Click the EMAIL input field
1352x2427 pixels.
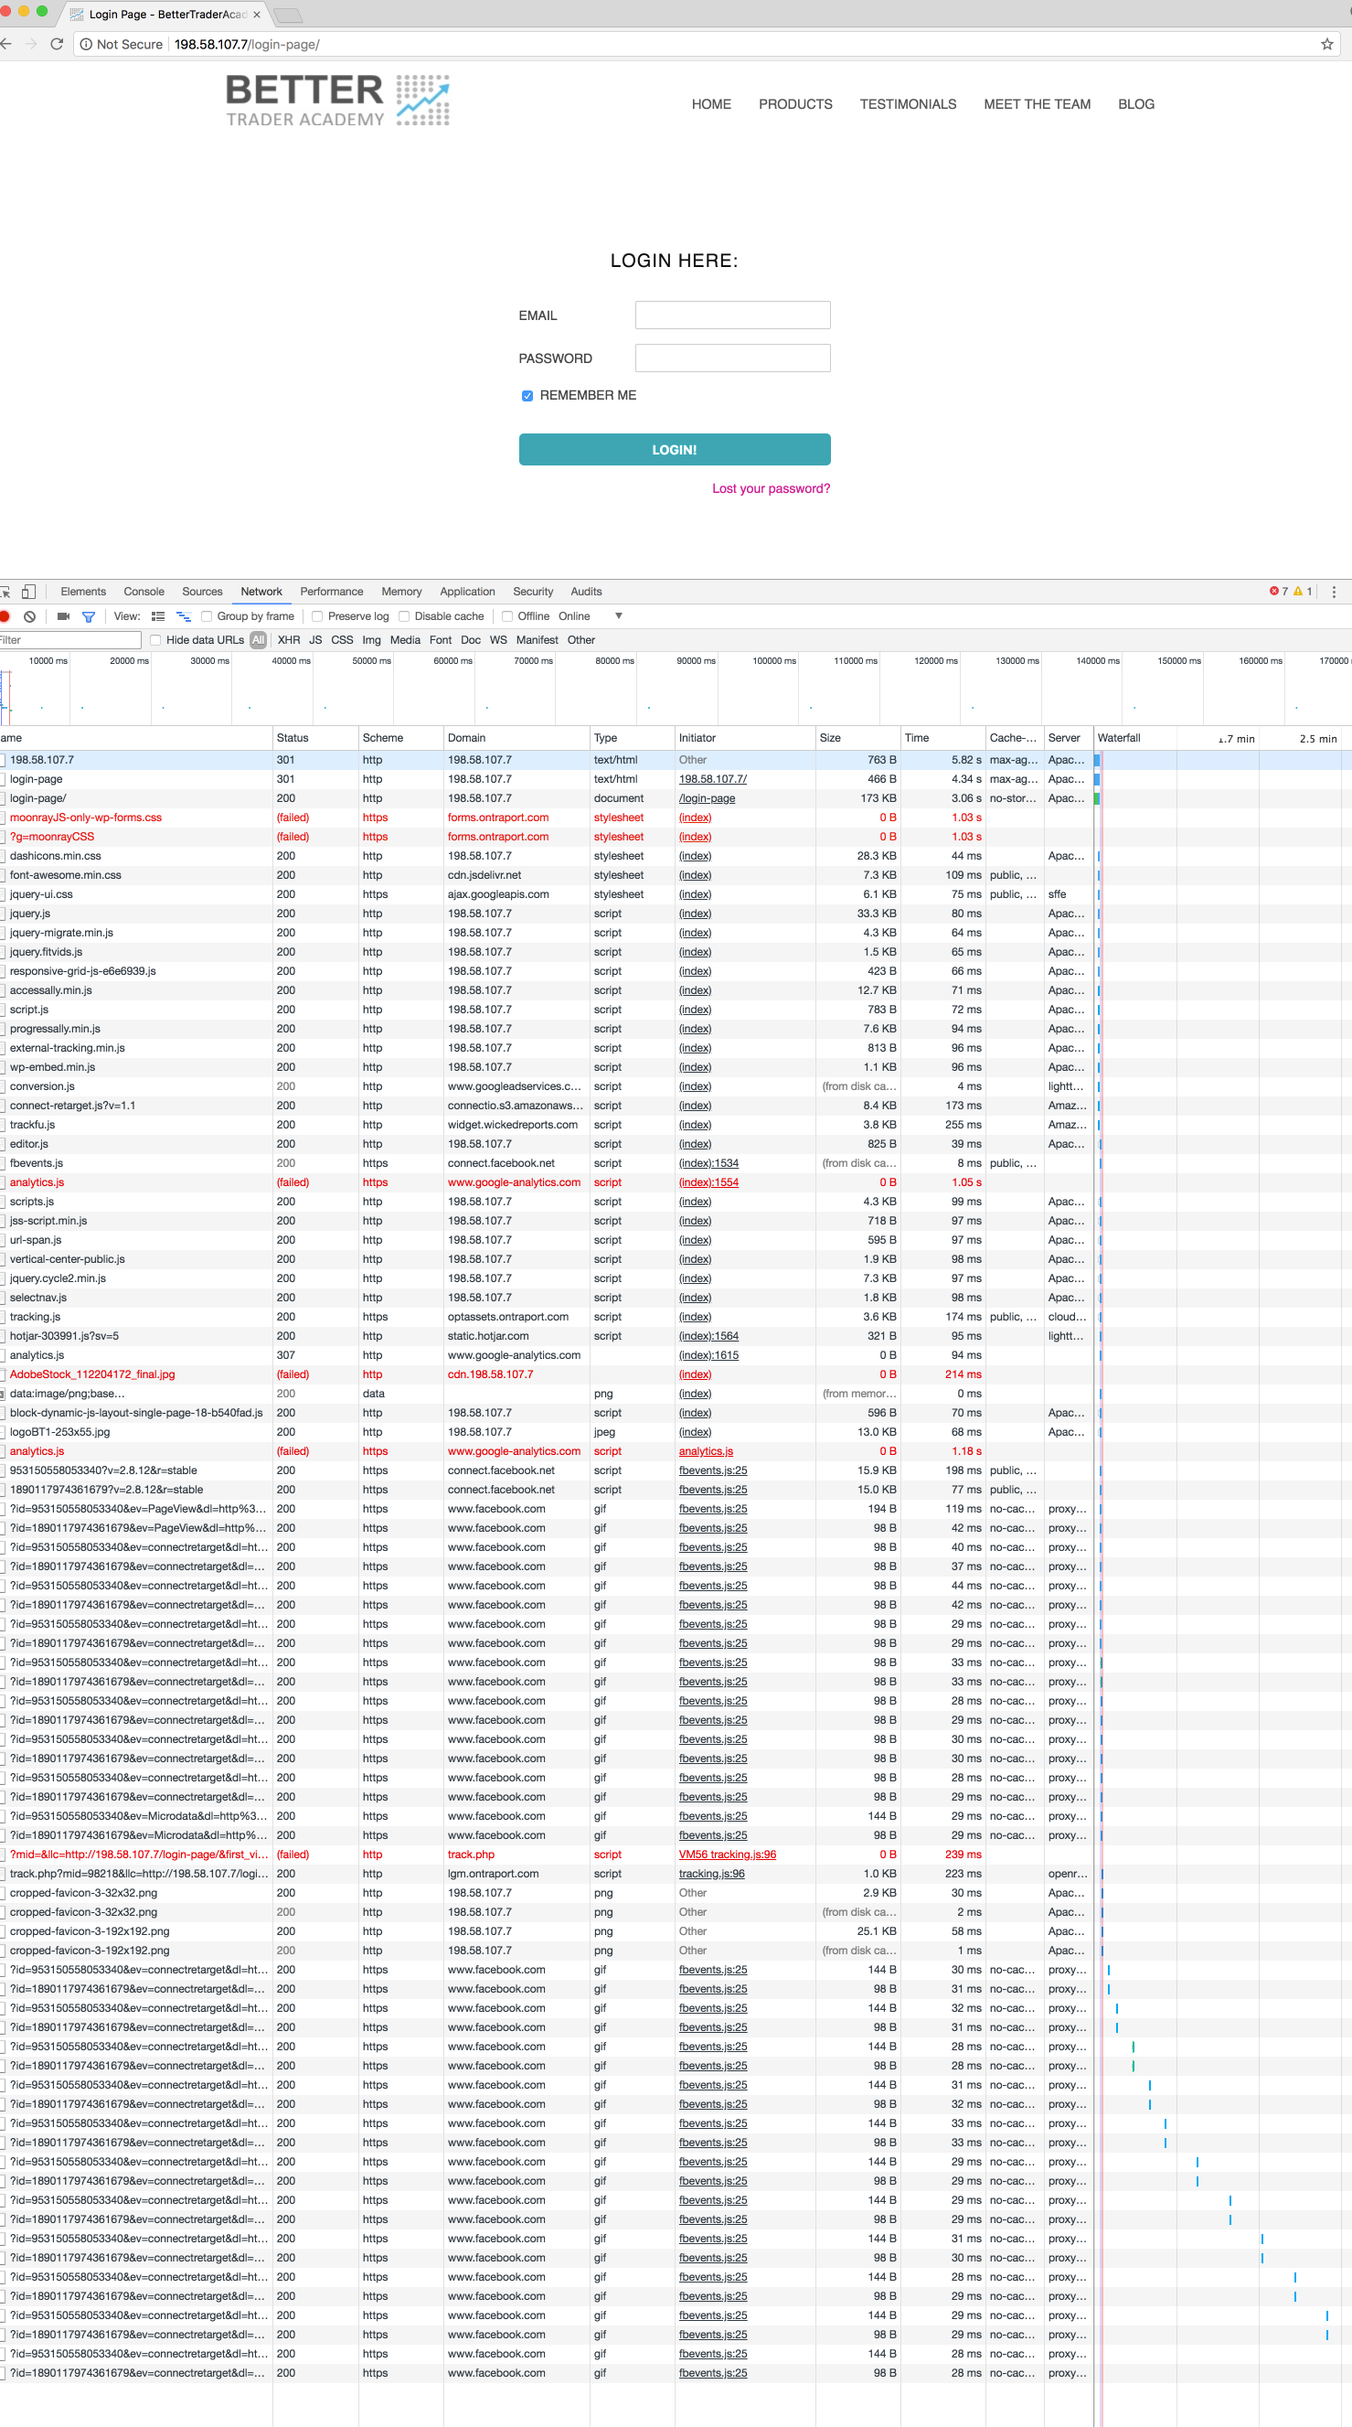click(x=732, y=315)
